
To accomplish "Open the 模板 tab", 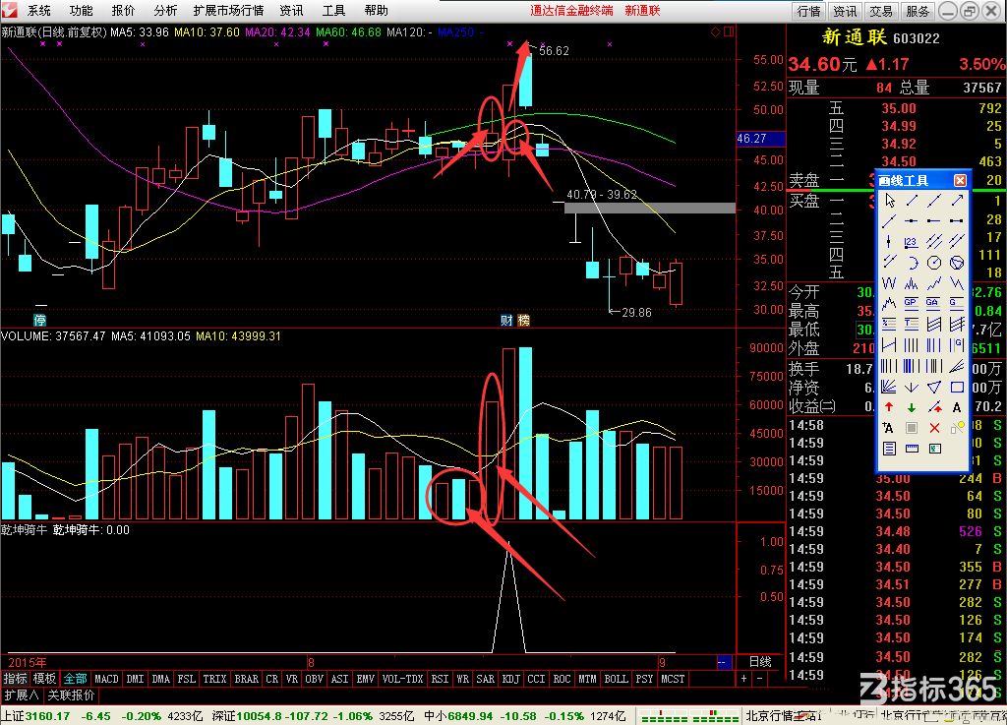I will point(45,679).
